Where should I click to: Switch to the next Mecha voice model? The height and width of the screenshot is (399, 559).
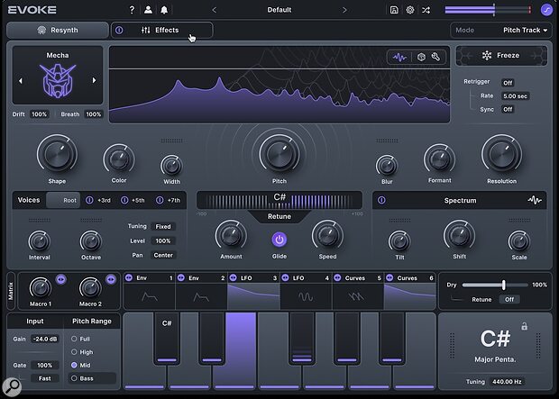pyautogui.click(x=93, y=81)
